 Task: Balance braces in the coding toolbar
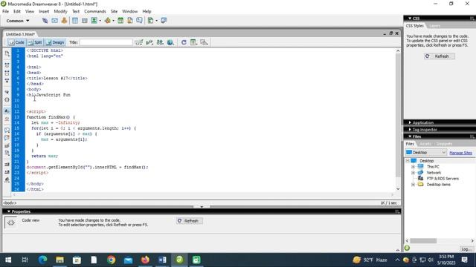[x=7, y=99]
